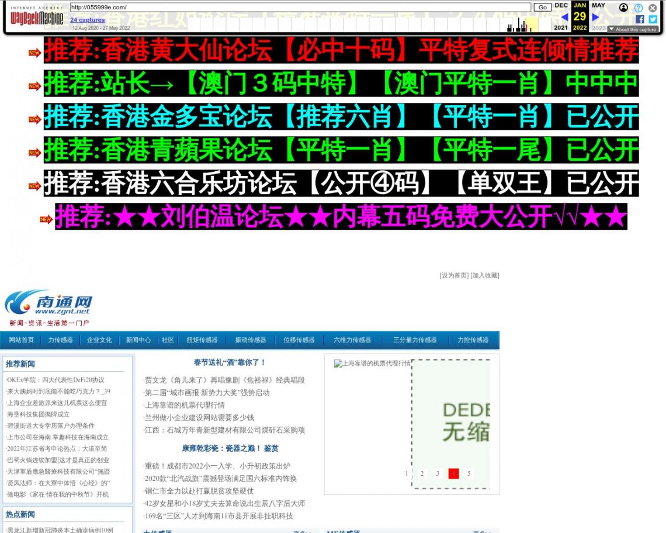Open 企业文化 navigation menu item
This screenshot has height=533, width=666.
[99, 340]
